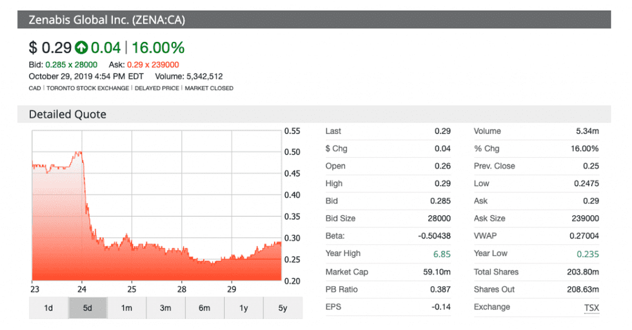Select the 5d chart range tab

coord(88,308)
